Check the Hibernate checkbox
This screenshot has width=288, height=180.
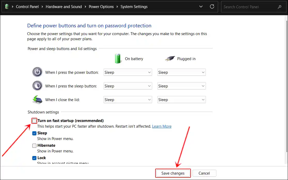coord(34,145)
